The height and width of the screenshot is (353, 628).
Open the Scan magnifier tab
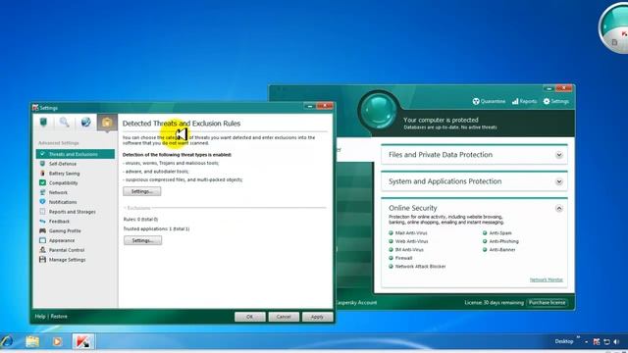point(64,122)
